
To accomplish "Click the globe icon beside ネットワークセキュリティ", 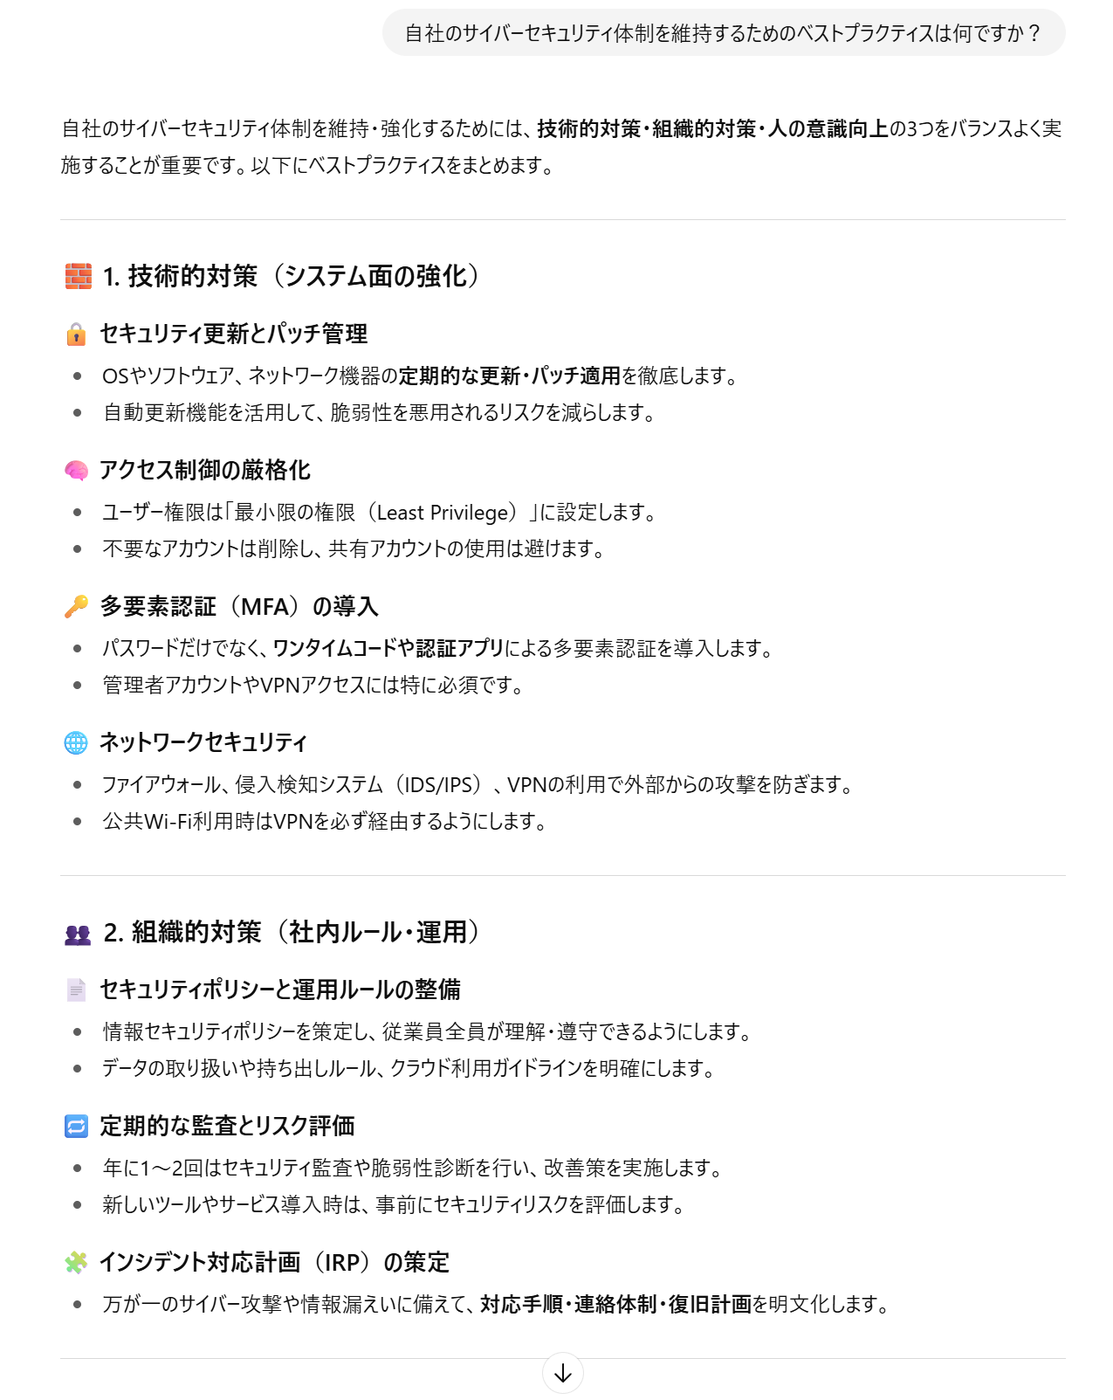I will point(76,742).
